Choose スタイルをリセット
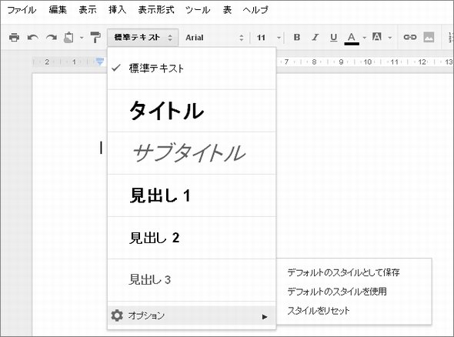The height and width of the screenshot is (337, 454). tap(319, 311)
